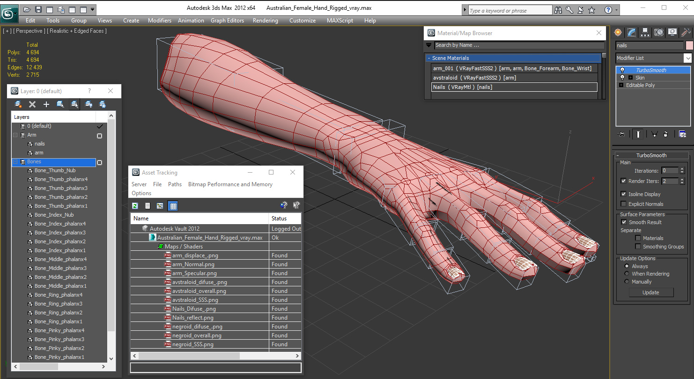Expand Editable Poly sub-objects
The height and width of the screenshot is (379, 694).
pyautogui.click(x=621, y=85)
